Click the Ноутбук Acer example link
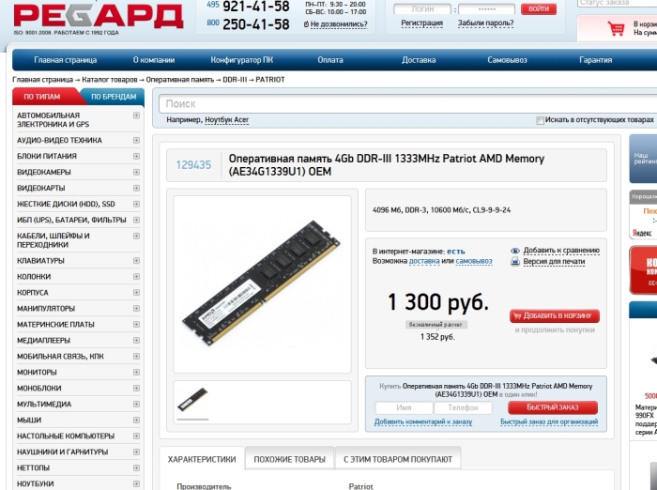 (227, 120)
